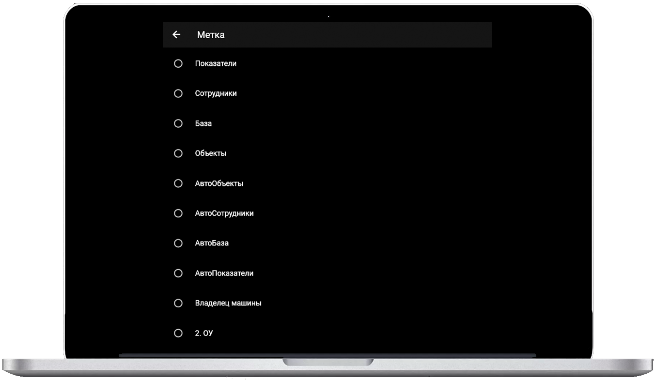
Task: Click the АвтоБаза label text
Action: pos(212,243)
